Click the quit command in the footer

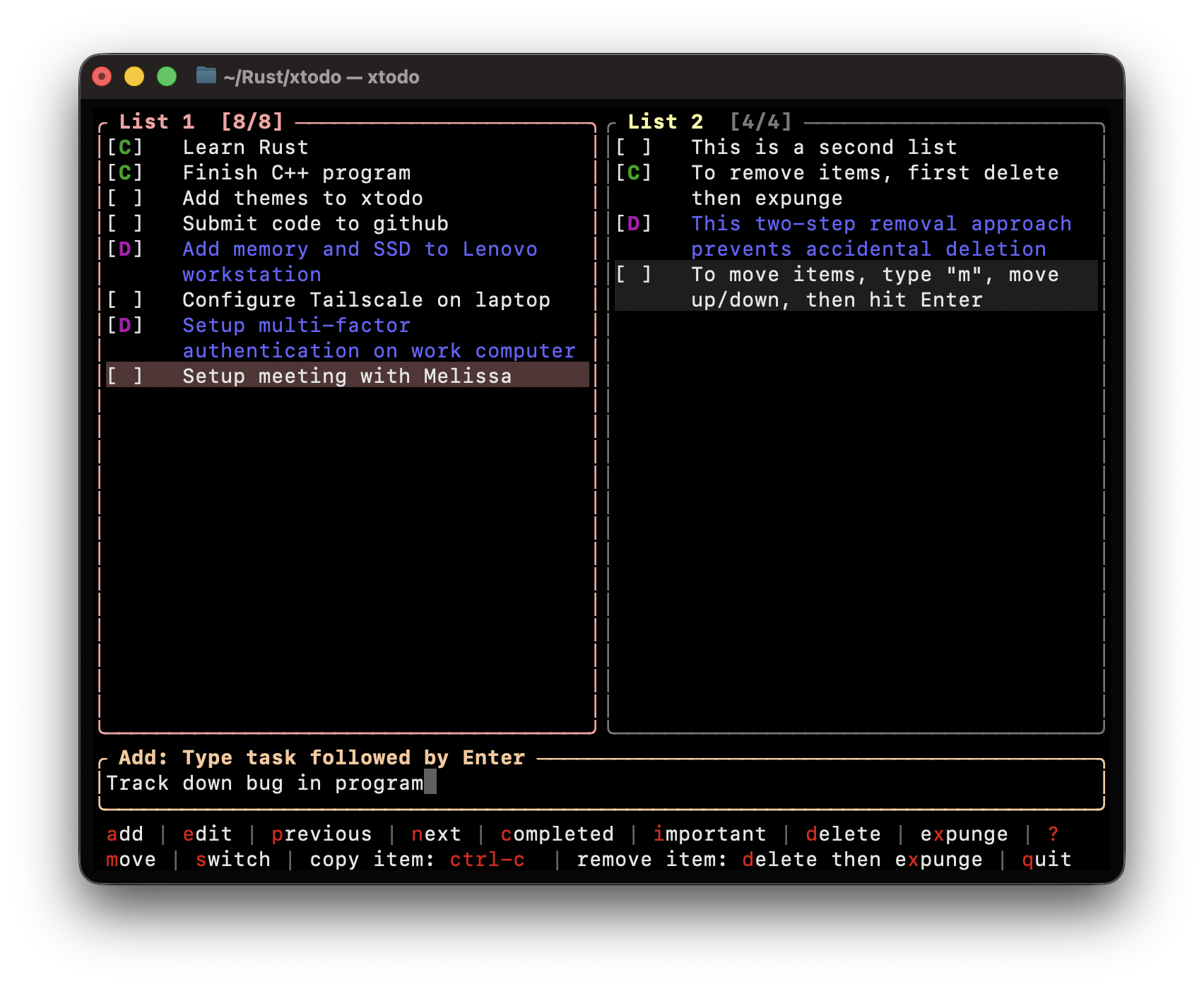(x=1047, y=859)
